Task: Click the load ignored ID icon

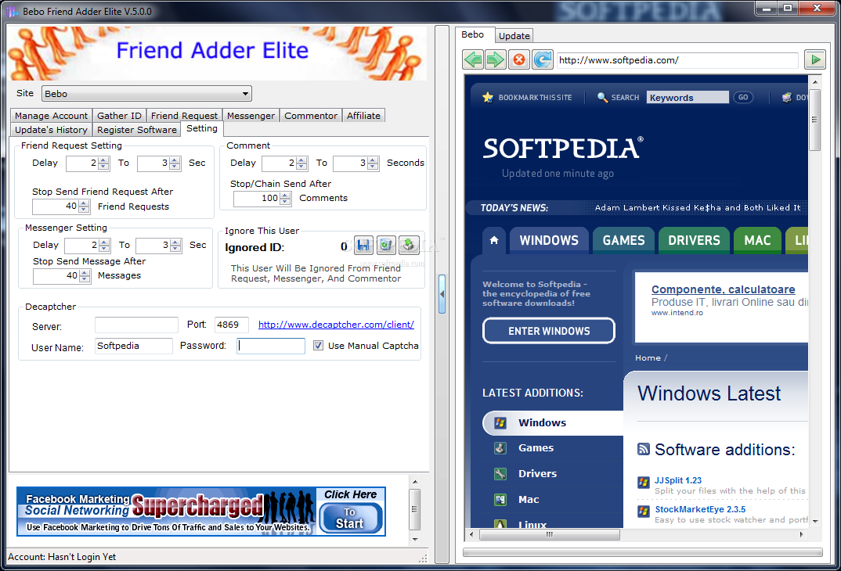Action: pyautogui.click(x=409, y=246)
